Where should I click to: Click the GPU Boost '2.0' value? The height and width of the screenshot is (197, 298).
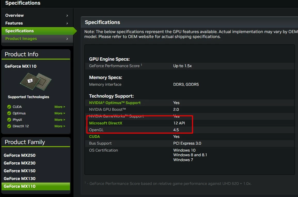coord(176,110)
